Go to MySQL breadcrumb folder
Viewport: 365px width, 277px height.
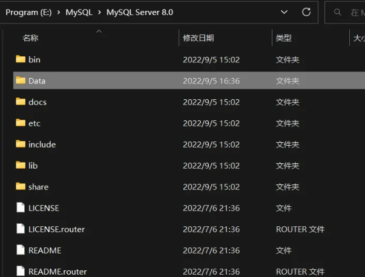click(79, 12)
